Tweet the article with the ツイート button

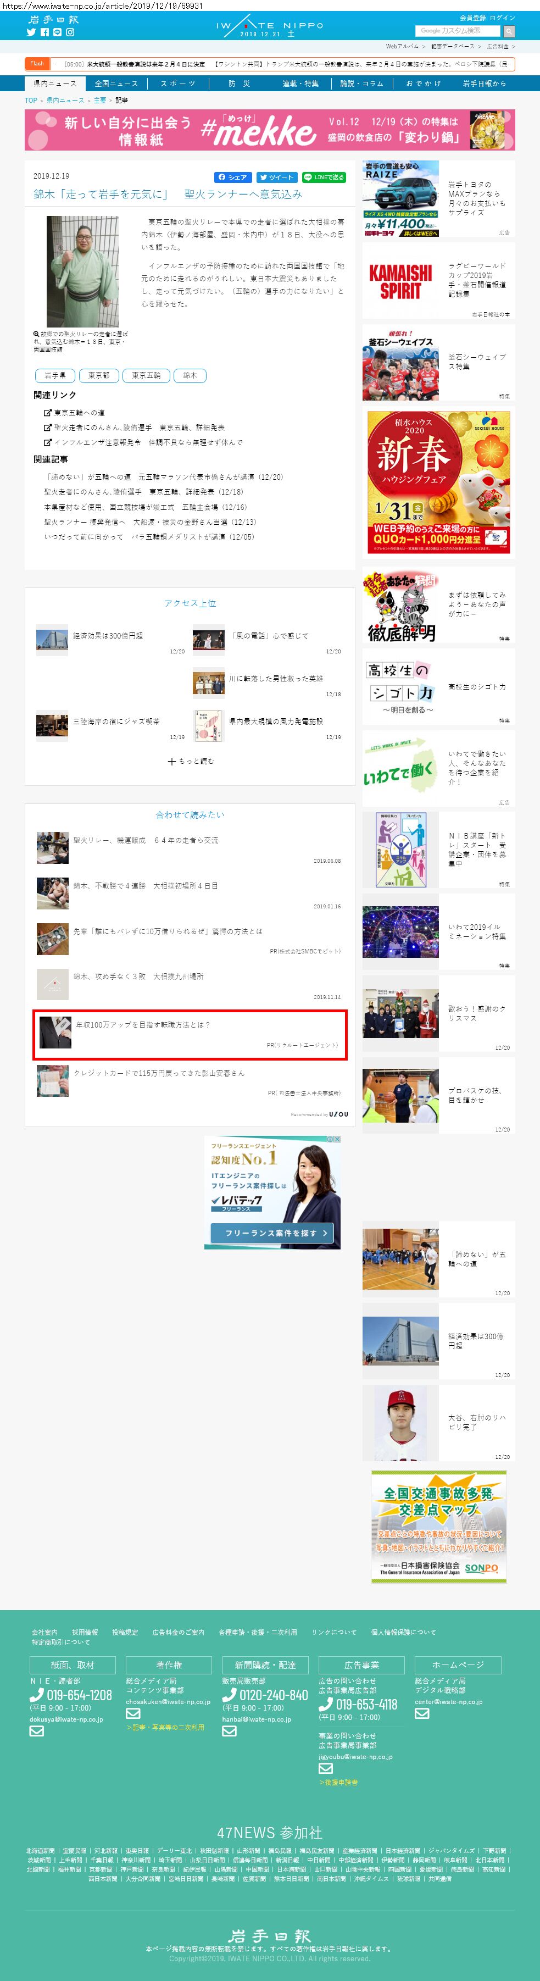click(276, 177)
